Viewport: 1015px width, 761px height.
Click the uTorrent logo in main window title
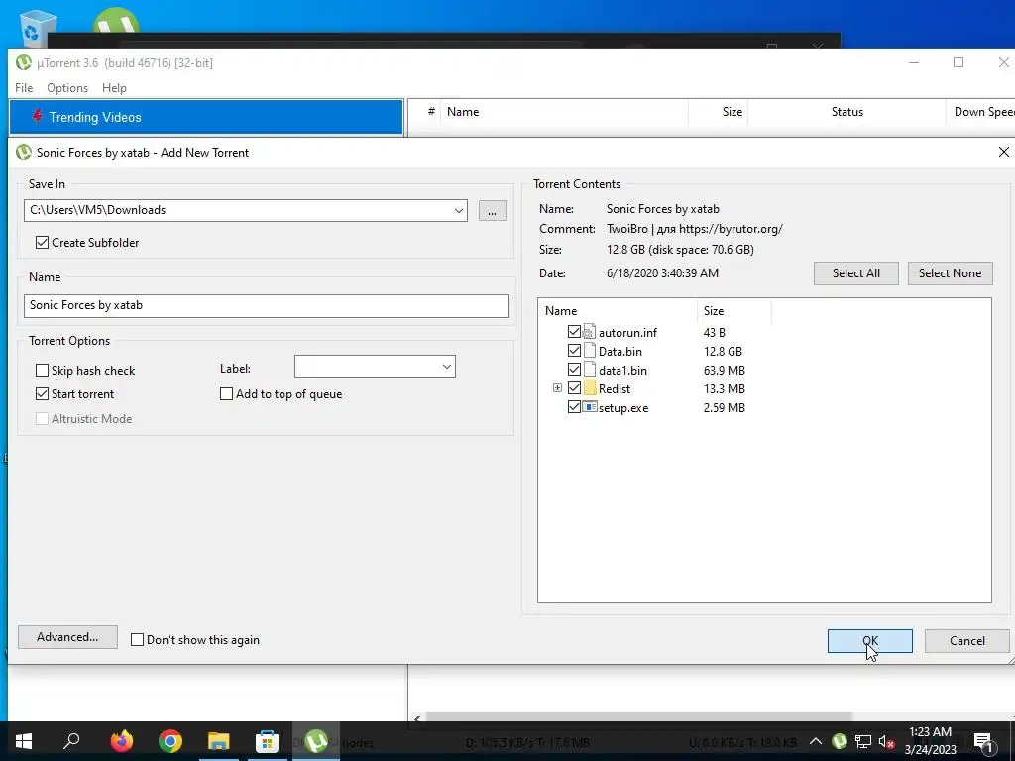24,62
